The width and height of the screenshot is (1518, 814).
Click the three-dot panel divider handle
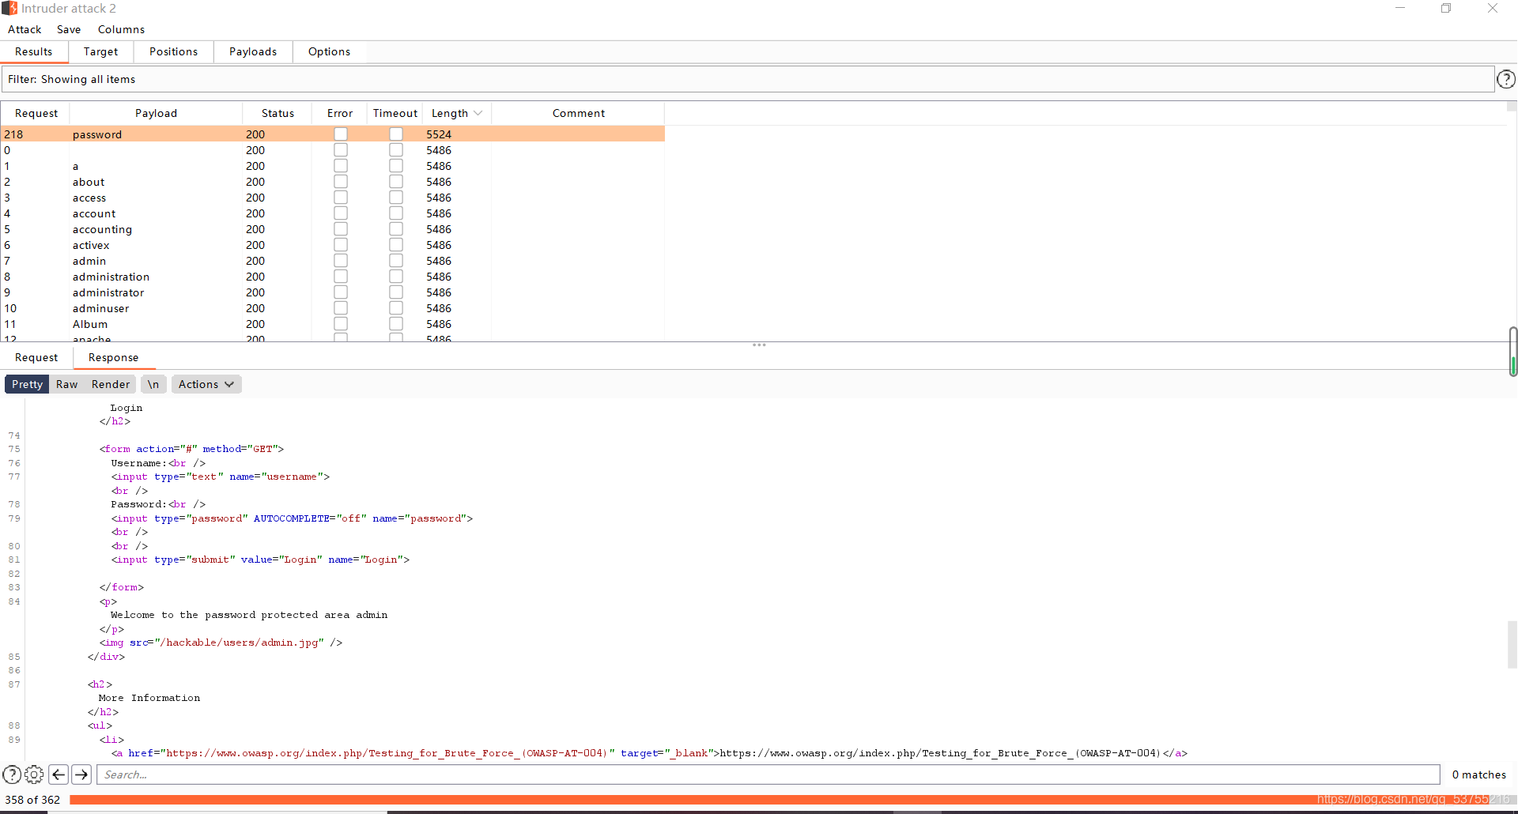[759, 345]
